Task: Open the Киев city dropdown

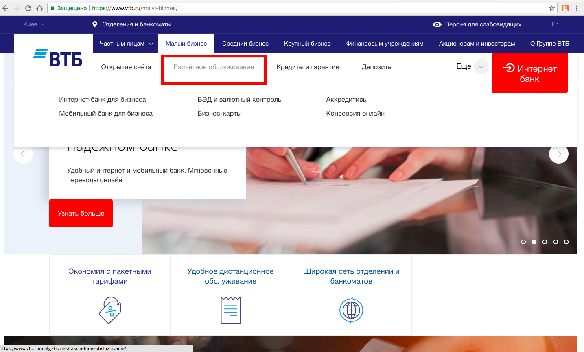Action: tap(33, 24)
